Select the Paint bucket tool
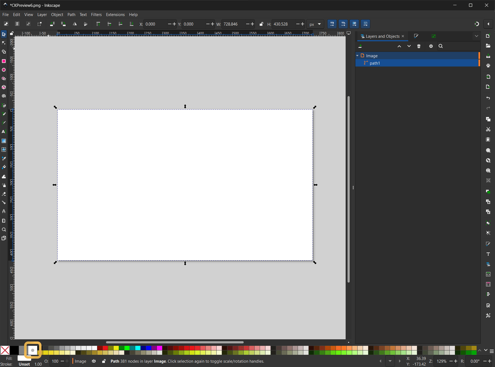The width and height of the screenshot is (495, 367). [4, 167]
